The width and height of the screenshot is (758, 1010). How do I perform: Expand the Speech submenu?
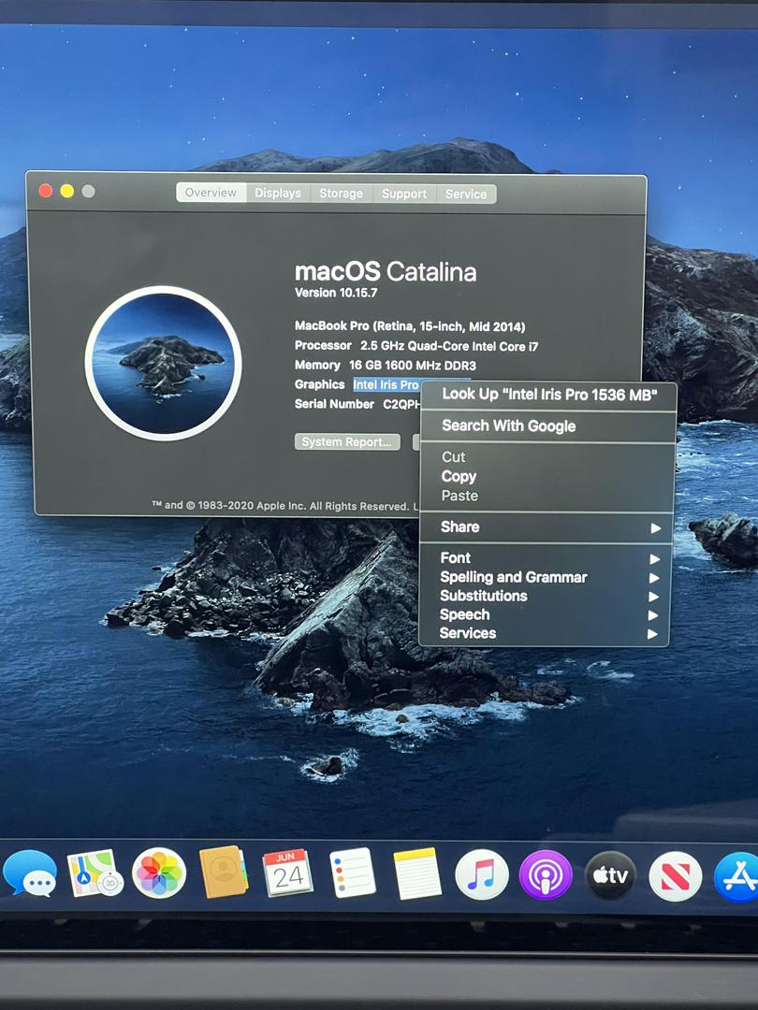click(x=545, y=614)
